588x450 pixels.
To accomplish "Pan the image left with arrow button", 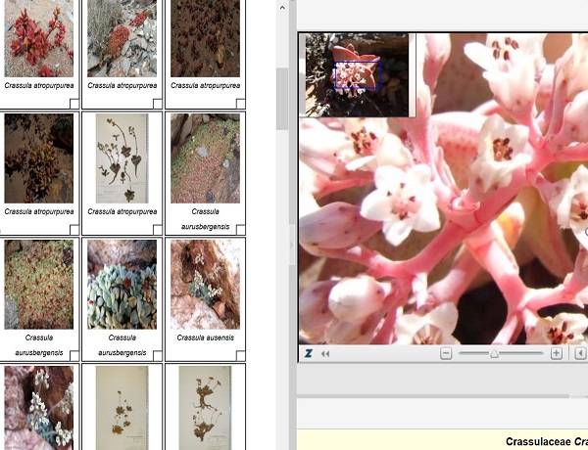I will click(x=580, y=353).
